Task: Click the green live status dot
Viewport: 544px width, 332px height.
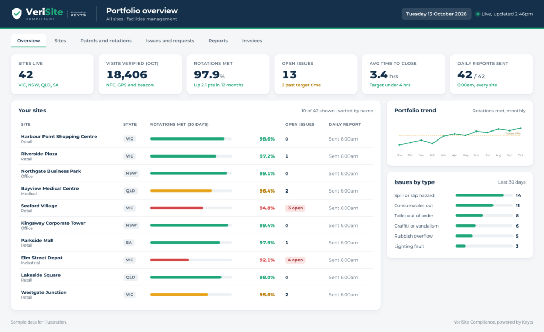Action: (x=478, y=14)
